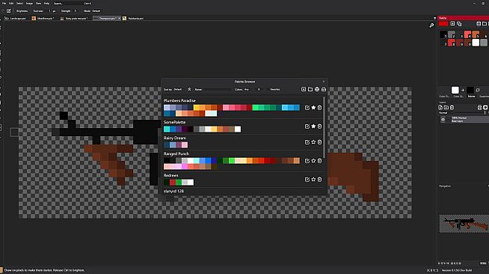The width and height of the screenshot is (489, 274).
Task: Delete the selected layer
Action: 452,108
